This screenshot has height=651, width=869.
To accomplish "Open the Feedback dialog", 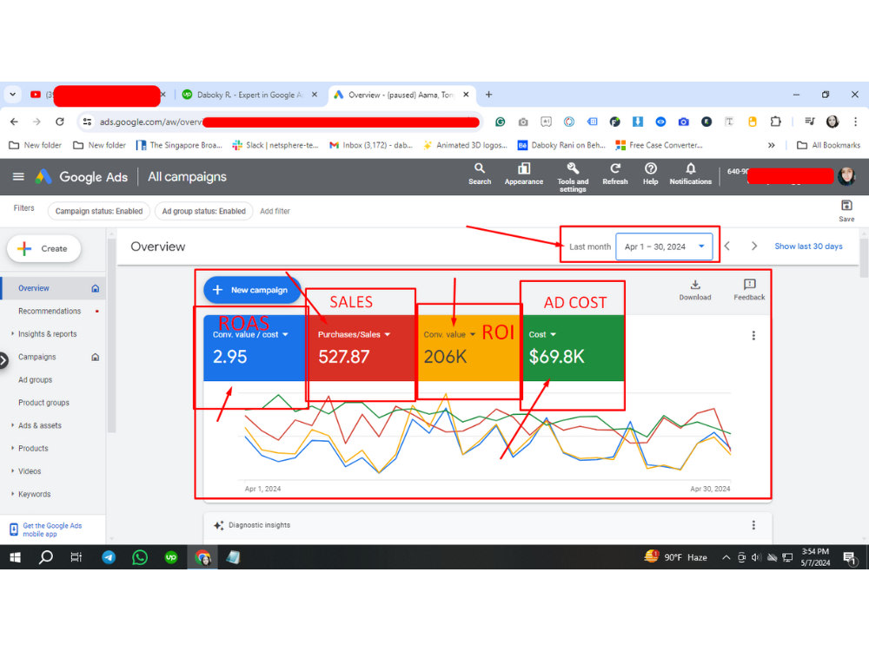I will (x=749, y=290).
